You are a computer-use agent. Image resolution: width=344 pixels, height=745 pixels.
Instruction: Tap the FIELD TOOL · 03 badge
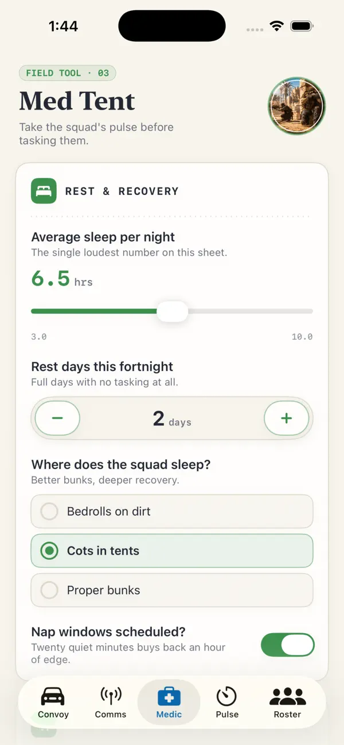click(68, 73)
